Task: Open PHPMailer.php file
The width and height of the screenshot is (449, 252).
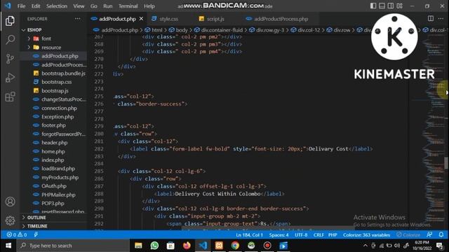Action: pyautogui.click(x=58, y=195)
